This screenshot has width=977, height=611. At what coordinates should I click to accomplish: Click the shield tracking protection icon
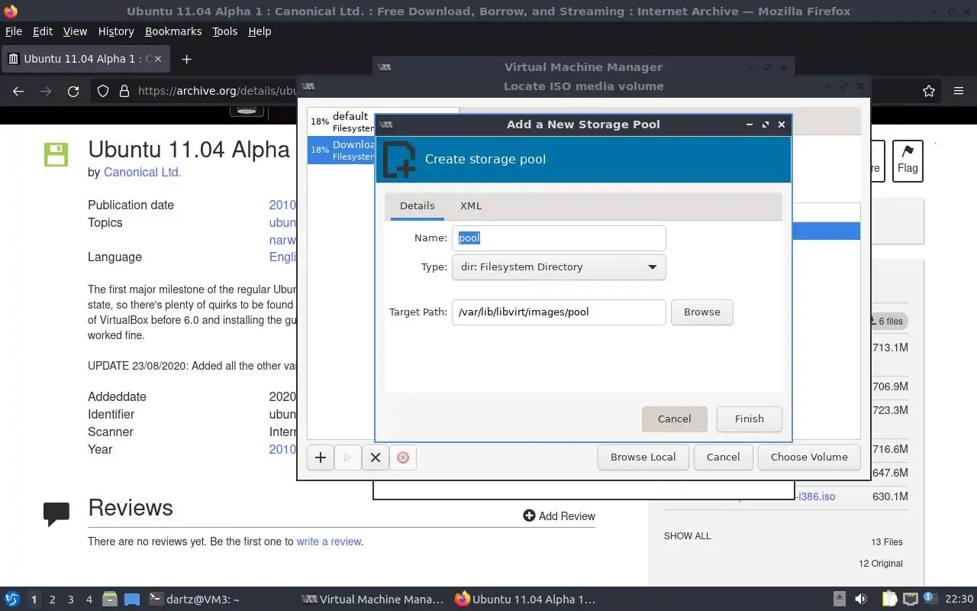(x=103, y=91)
